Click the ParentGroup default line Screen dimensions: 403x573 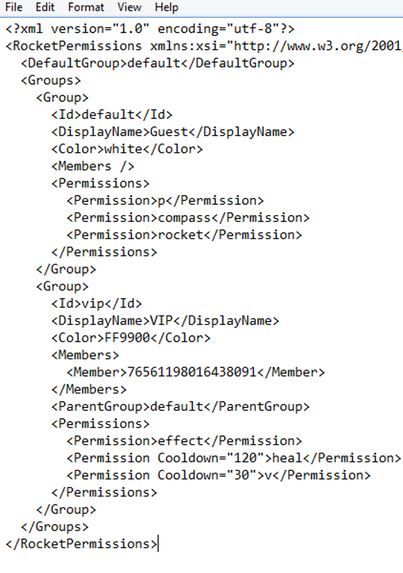[x=180, y=406]
